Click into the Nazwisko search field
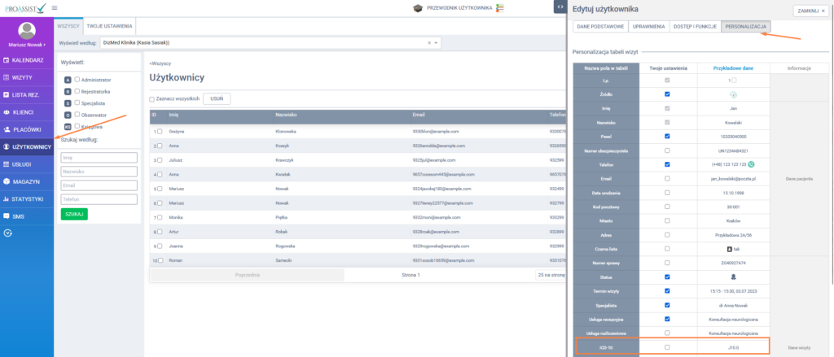 (99, 172)
